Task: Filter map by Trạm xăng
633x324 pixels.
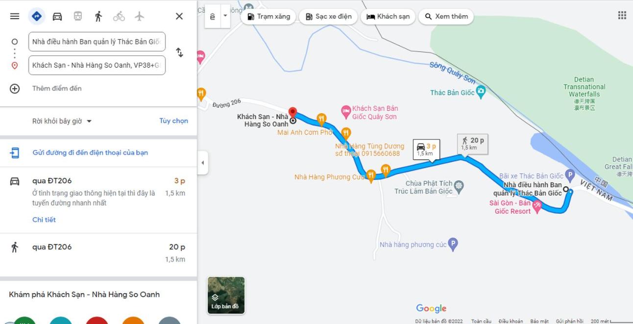Action: click(x=268, y=16)
